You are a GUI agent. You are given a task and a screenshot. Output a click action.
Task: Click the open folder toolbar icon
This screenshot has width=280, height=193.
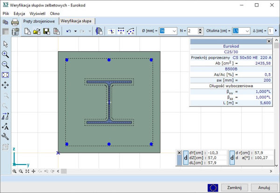point(37,31)
